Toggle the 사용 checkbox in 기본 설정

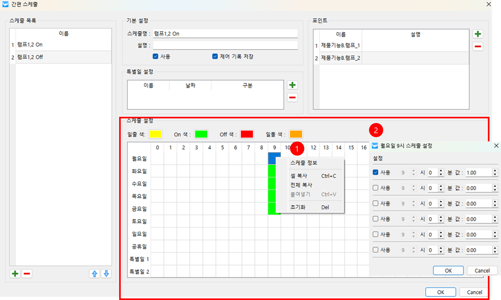155,56
